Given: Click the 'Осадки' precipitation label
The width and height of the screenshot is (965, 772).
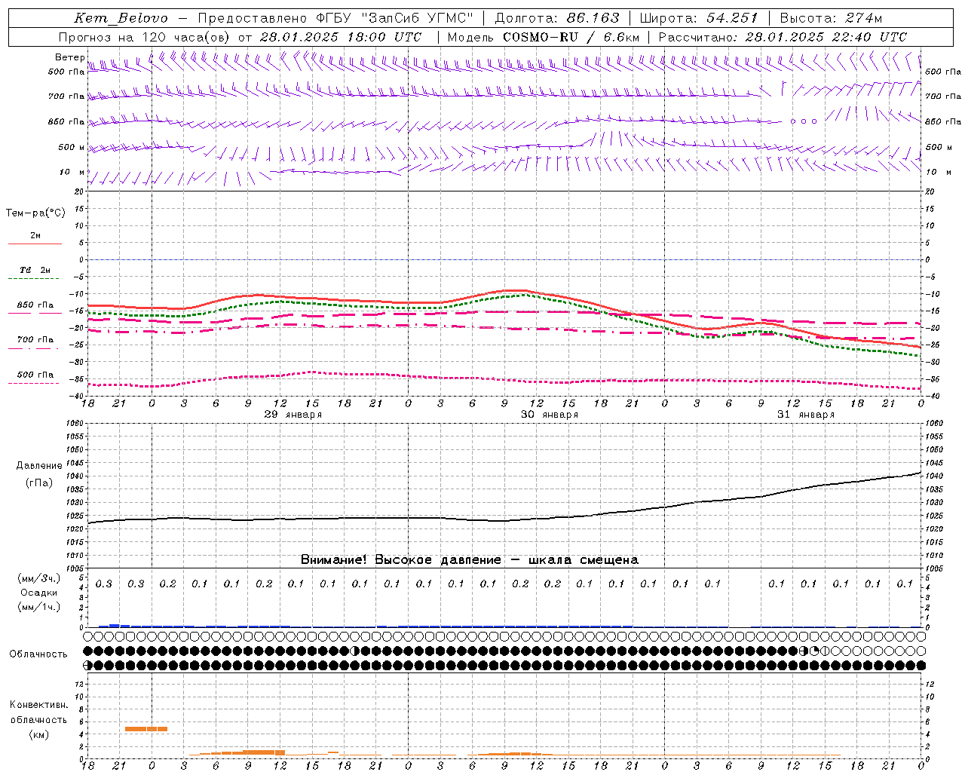Looking at the screenshot, I should click(38, 593).
